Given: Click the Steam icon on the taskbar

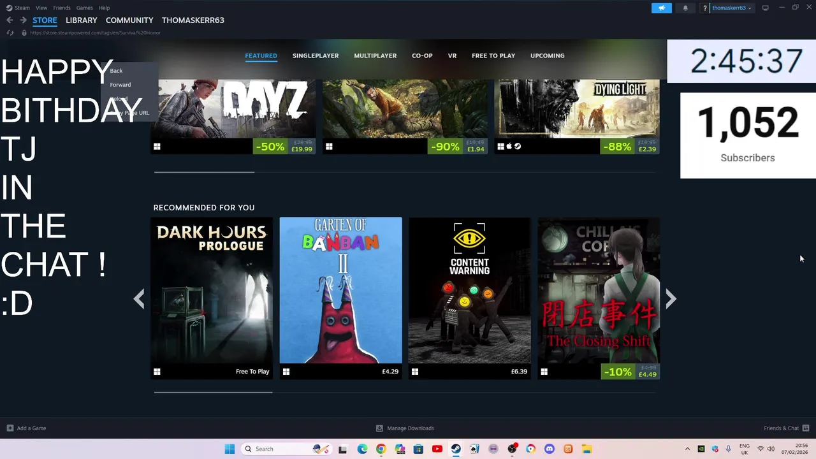Looking at the screenshot, I should 456,449.
